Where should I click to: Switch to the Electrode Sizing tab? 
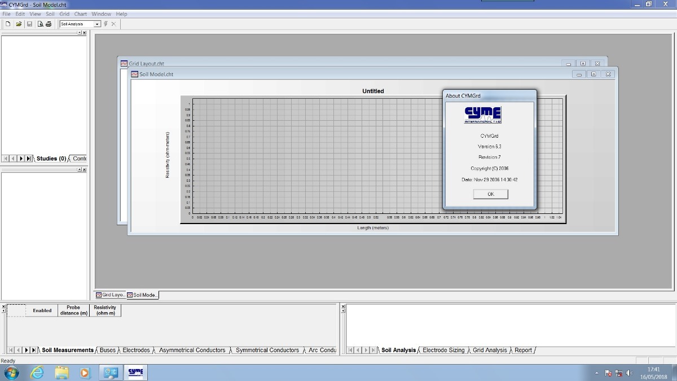tap(443, 350)
